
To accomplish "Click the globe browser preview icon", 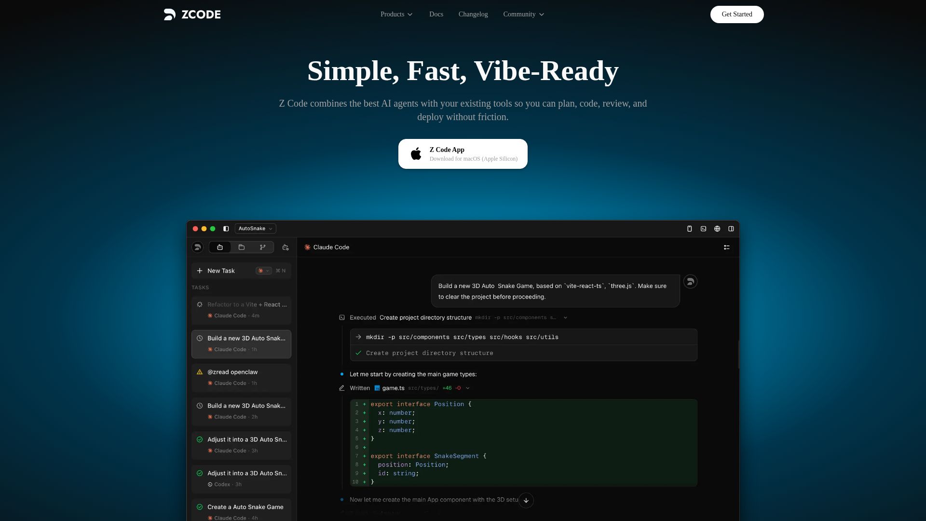I will [x=717, y=229].
